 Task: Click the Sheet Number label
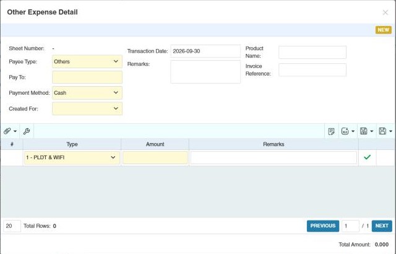click(x=27, y=48)
